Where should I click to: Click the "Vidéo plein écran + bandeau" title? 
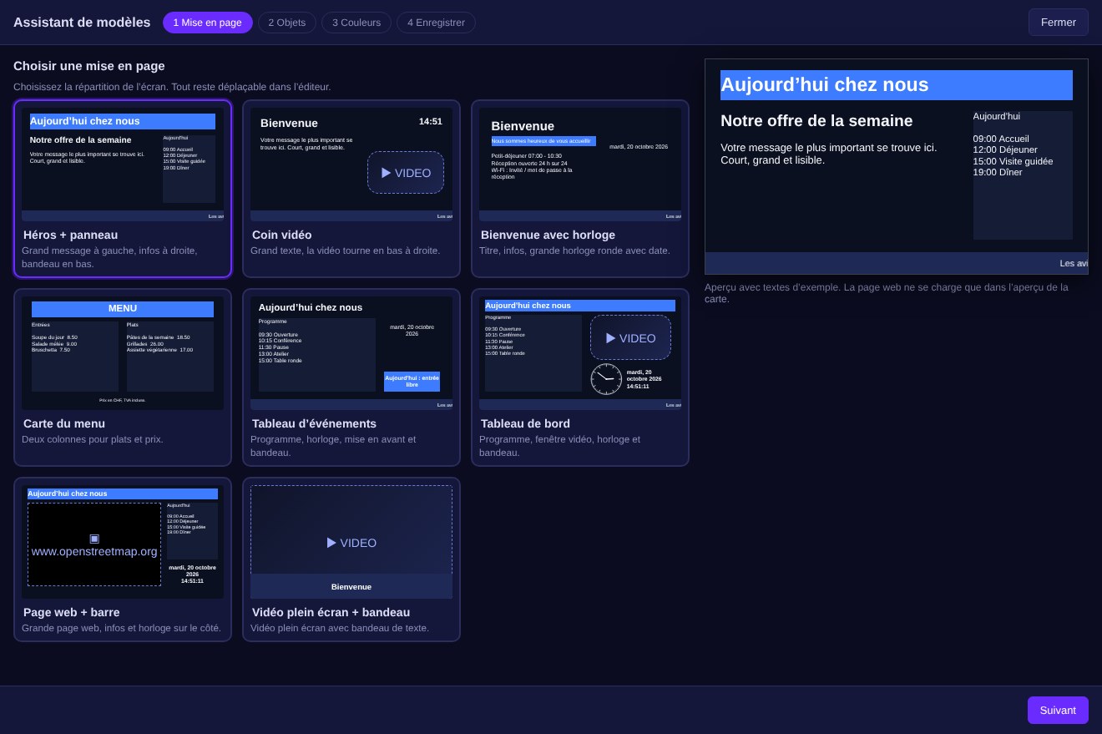point(331,612)
